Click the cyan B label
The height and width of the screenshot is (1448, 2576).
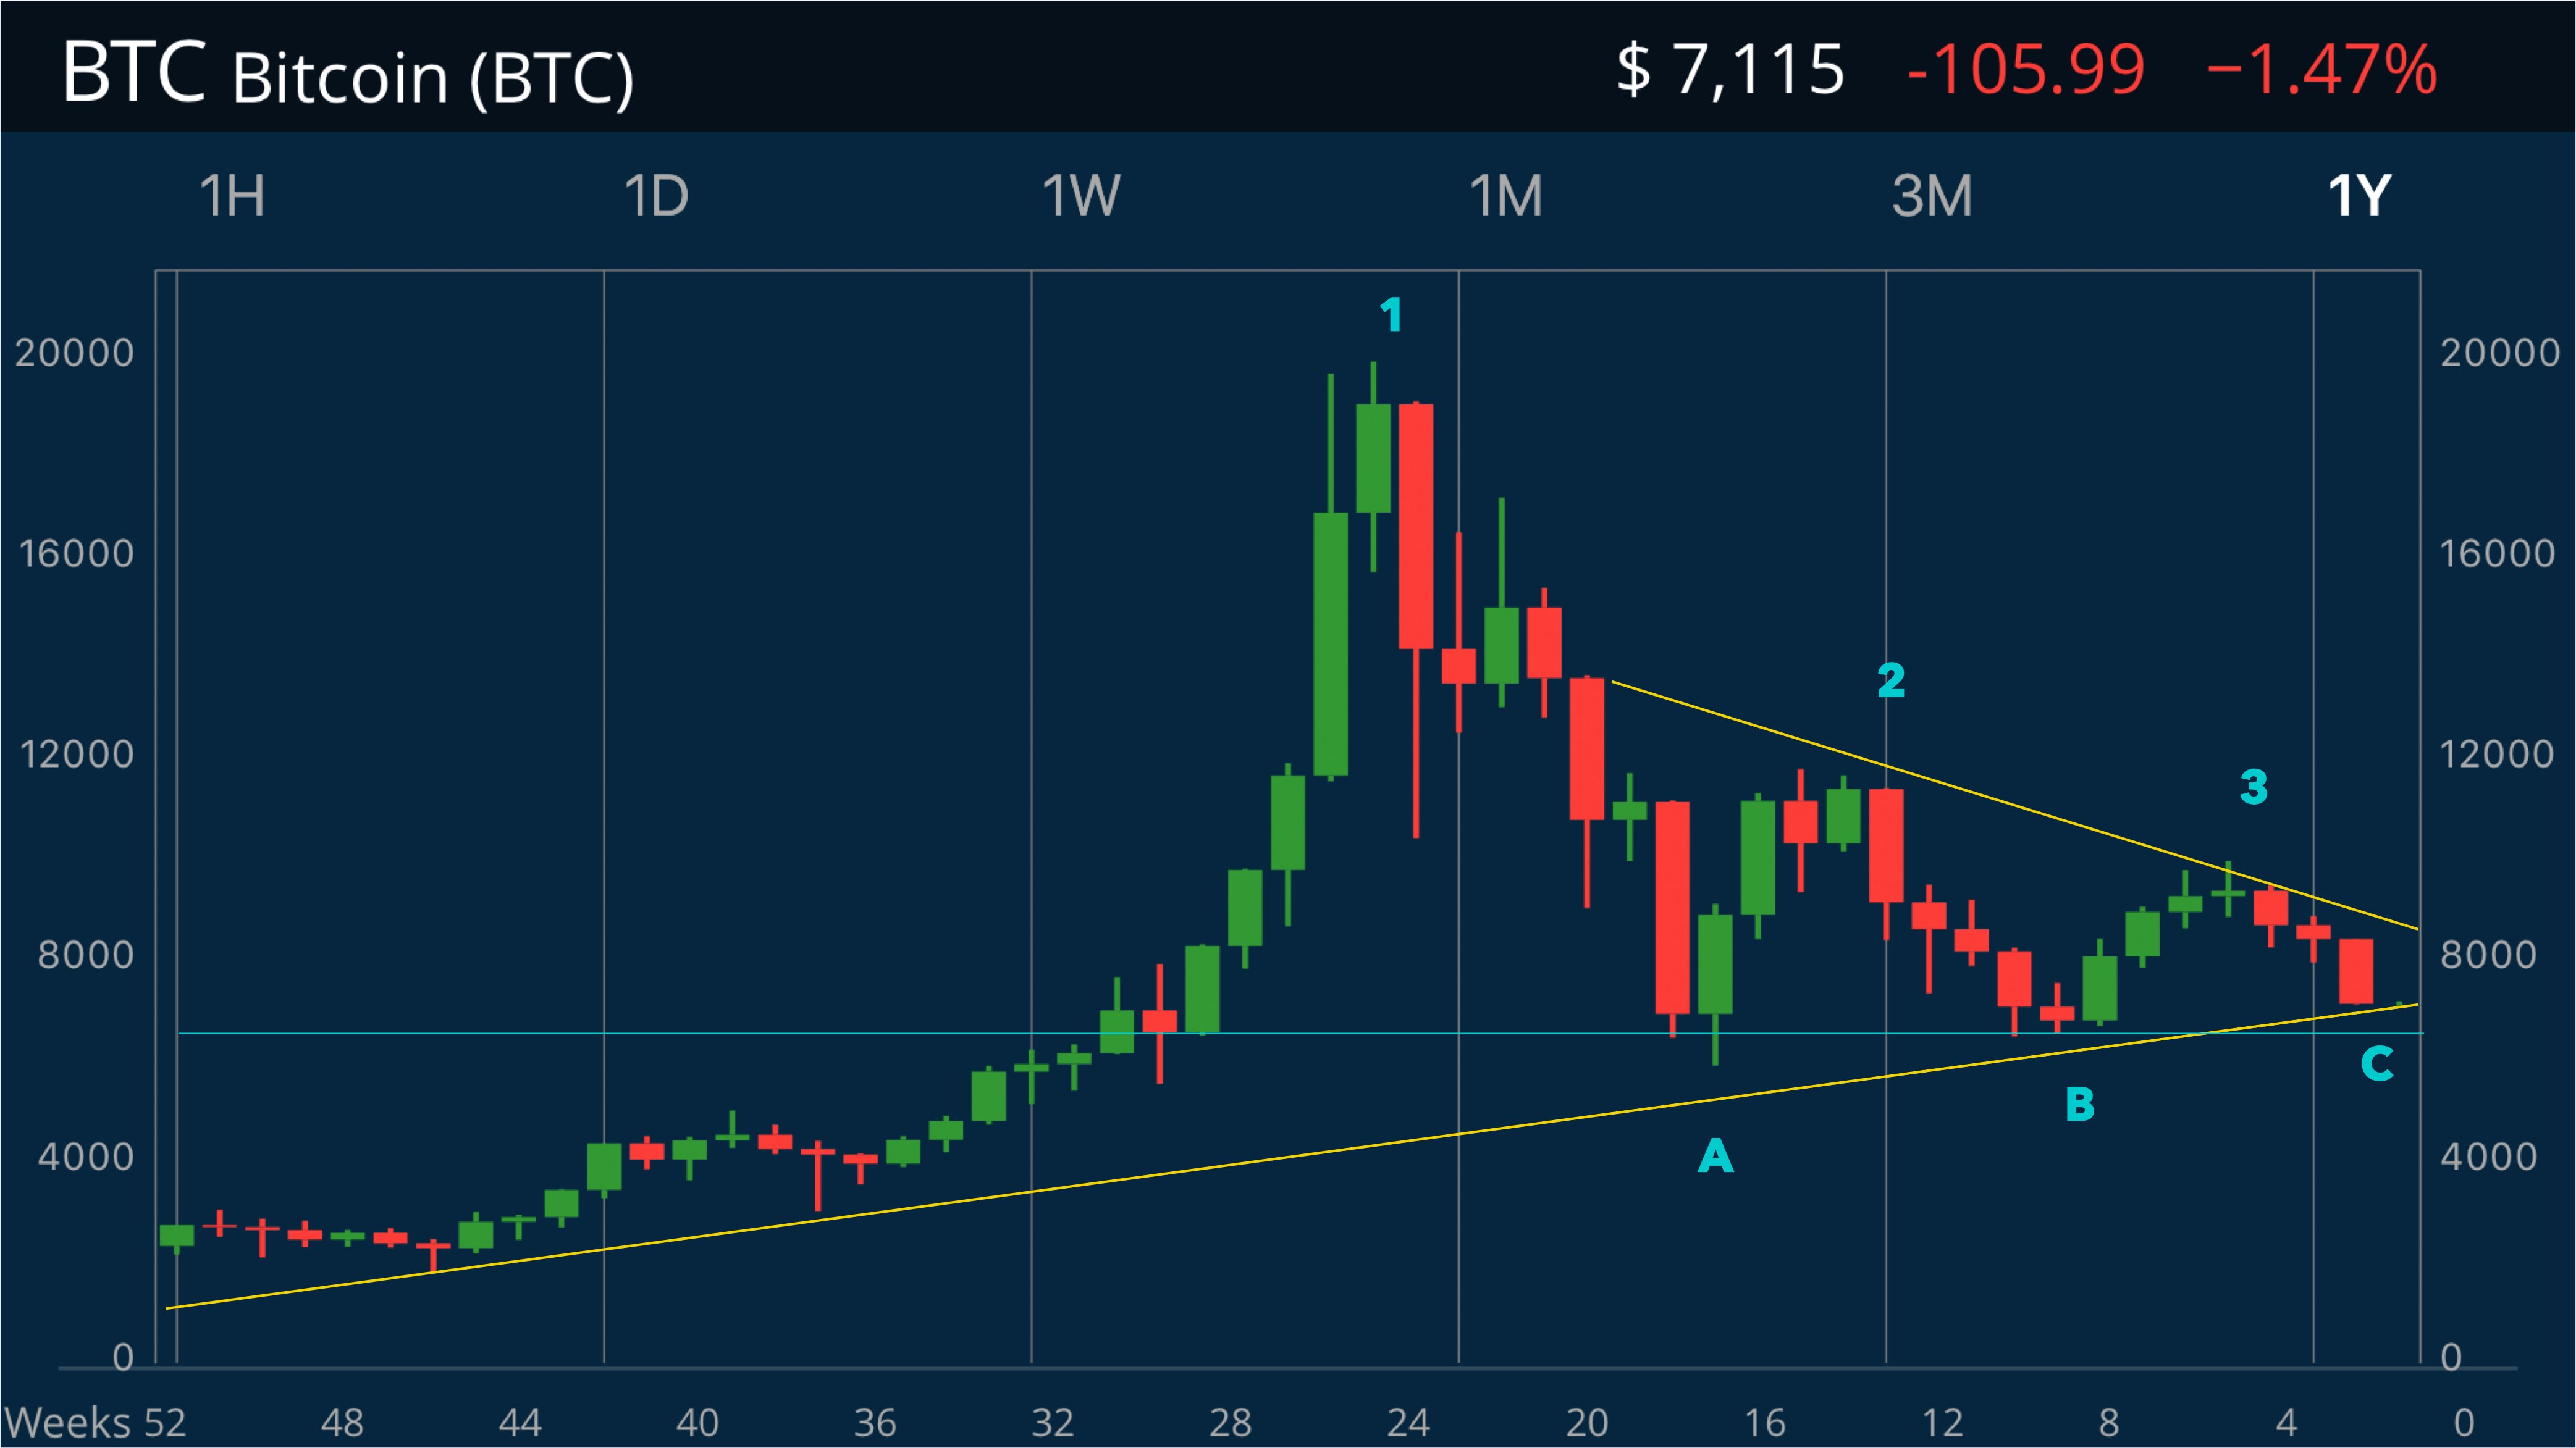tap(2080, 1104)
